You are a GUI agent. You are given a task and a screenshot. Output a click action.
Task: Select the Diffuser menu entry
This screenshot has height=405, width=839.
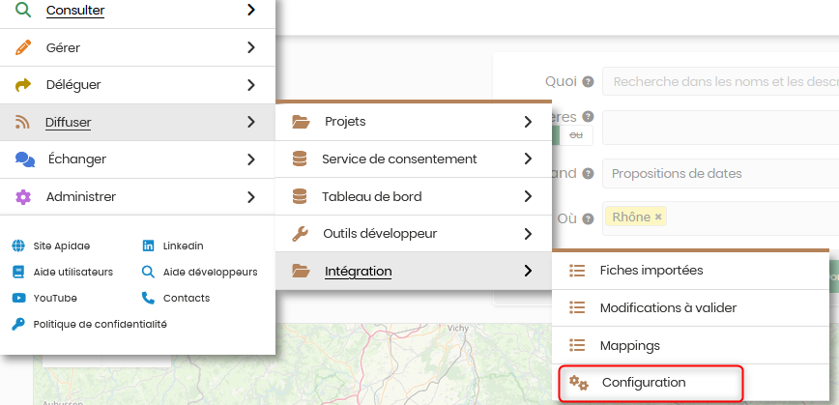(137, 123)
